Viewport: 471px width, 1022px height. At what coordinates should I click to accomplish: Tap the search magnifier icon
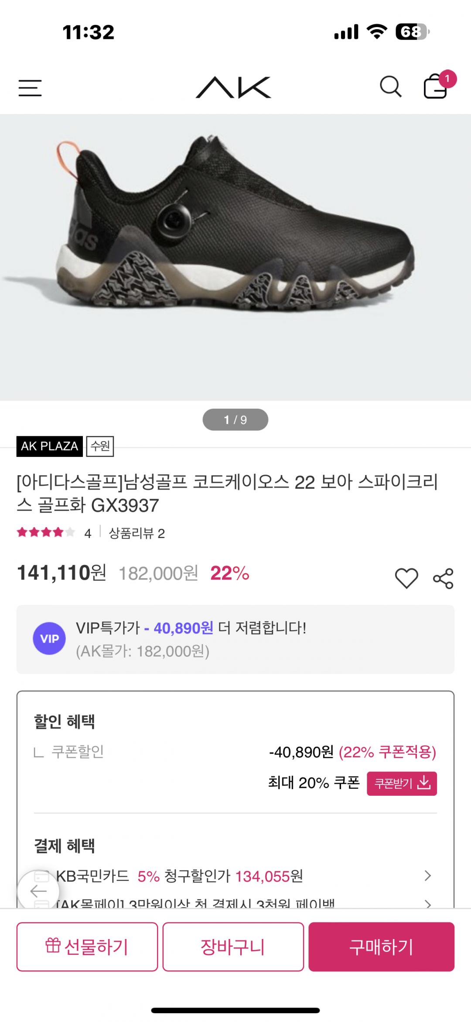[390, 86]
